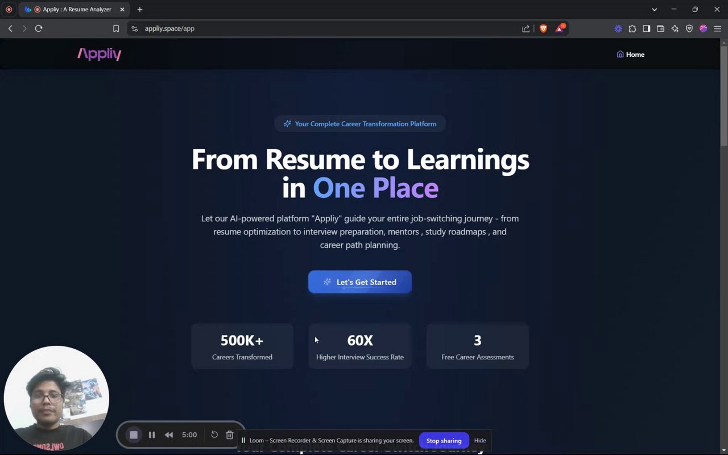Open Brave VPN shield icon
Image resolution: width=728 pixels, height=455 pixels.
coord(689,28)
